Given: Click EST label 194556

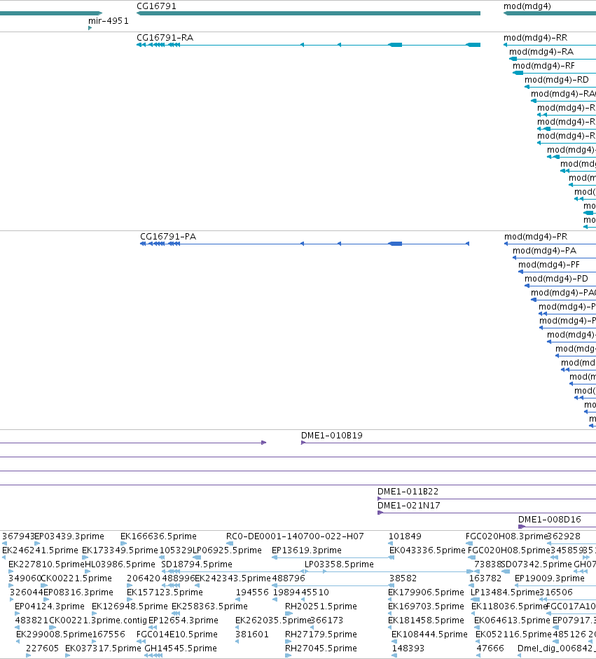Looking at the screenshot, I should 252,592.
